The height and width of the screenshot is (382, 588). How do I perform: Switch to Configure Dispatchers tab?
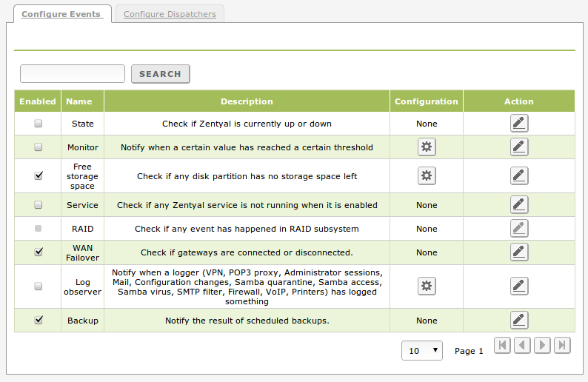[x=170, y=14]
